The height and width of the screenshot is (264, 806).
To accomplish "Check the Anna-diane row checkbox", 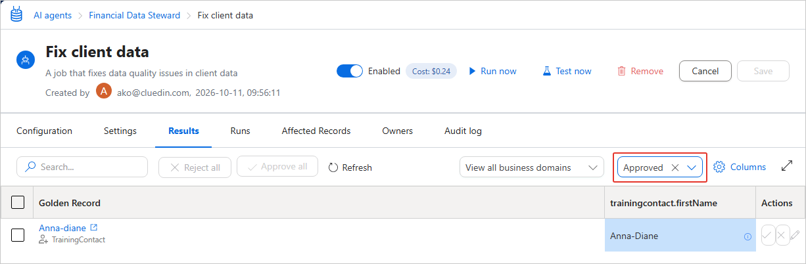I will [x=18, y=234].
